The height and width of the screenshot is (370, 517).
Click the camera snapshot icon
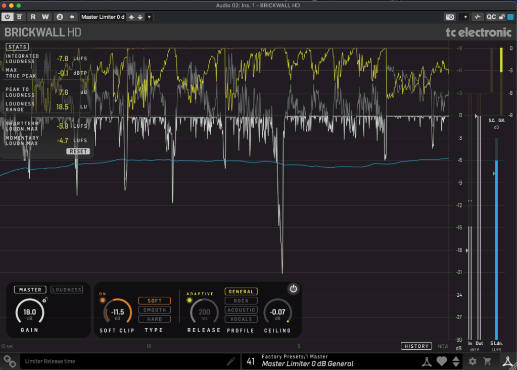[449, 17]
